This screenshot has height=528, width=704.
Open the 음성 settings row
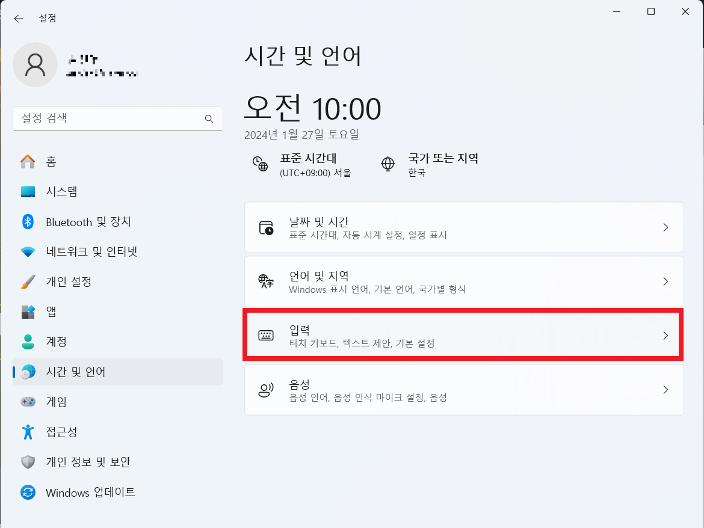464,390
